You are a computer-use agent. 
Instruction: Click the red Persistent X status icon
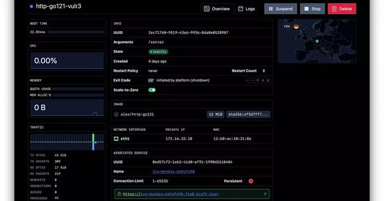tap(251, 181)
